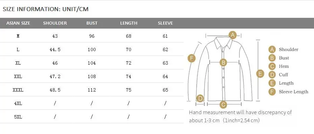Click the B marker on shirt chest
Viewport: 314px width, 134px height.
223,63
